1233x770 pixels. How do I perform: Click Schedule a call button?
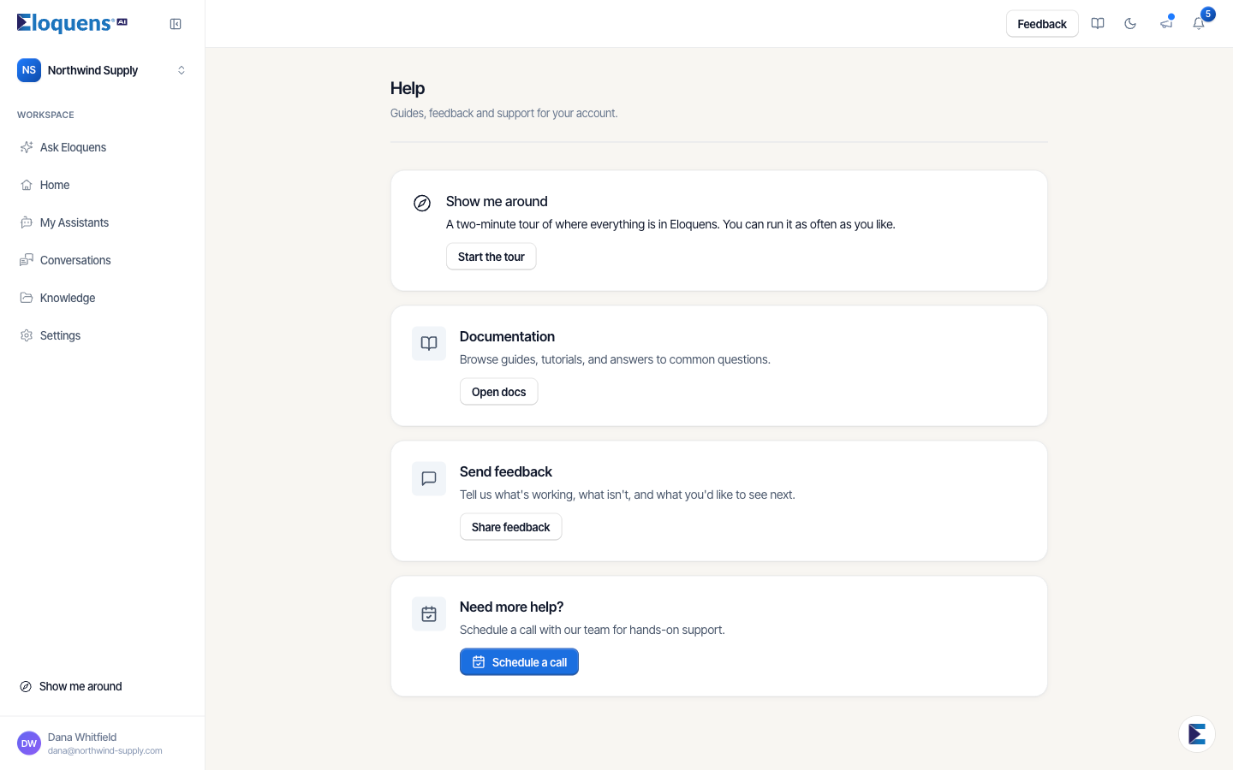pos(520,662)
